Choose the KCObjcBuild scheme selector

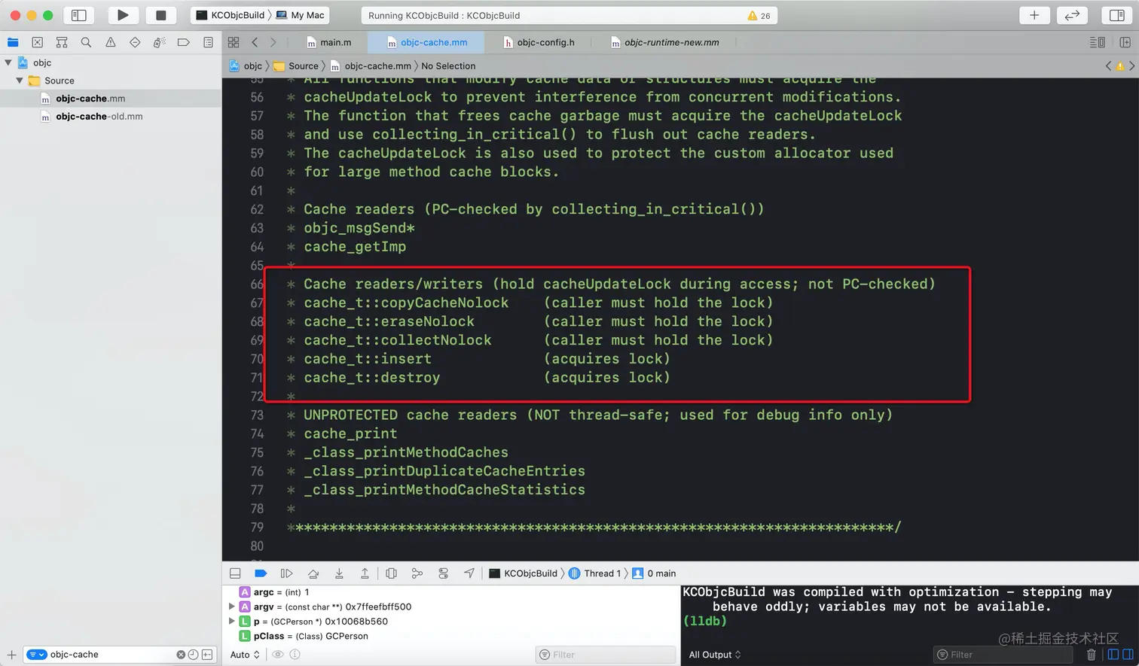231,15
